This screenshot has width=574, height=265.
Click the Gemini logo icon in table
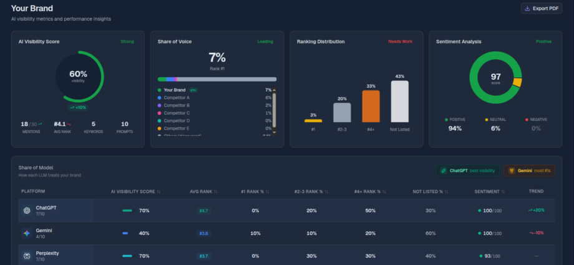[x=27, y=233]
